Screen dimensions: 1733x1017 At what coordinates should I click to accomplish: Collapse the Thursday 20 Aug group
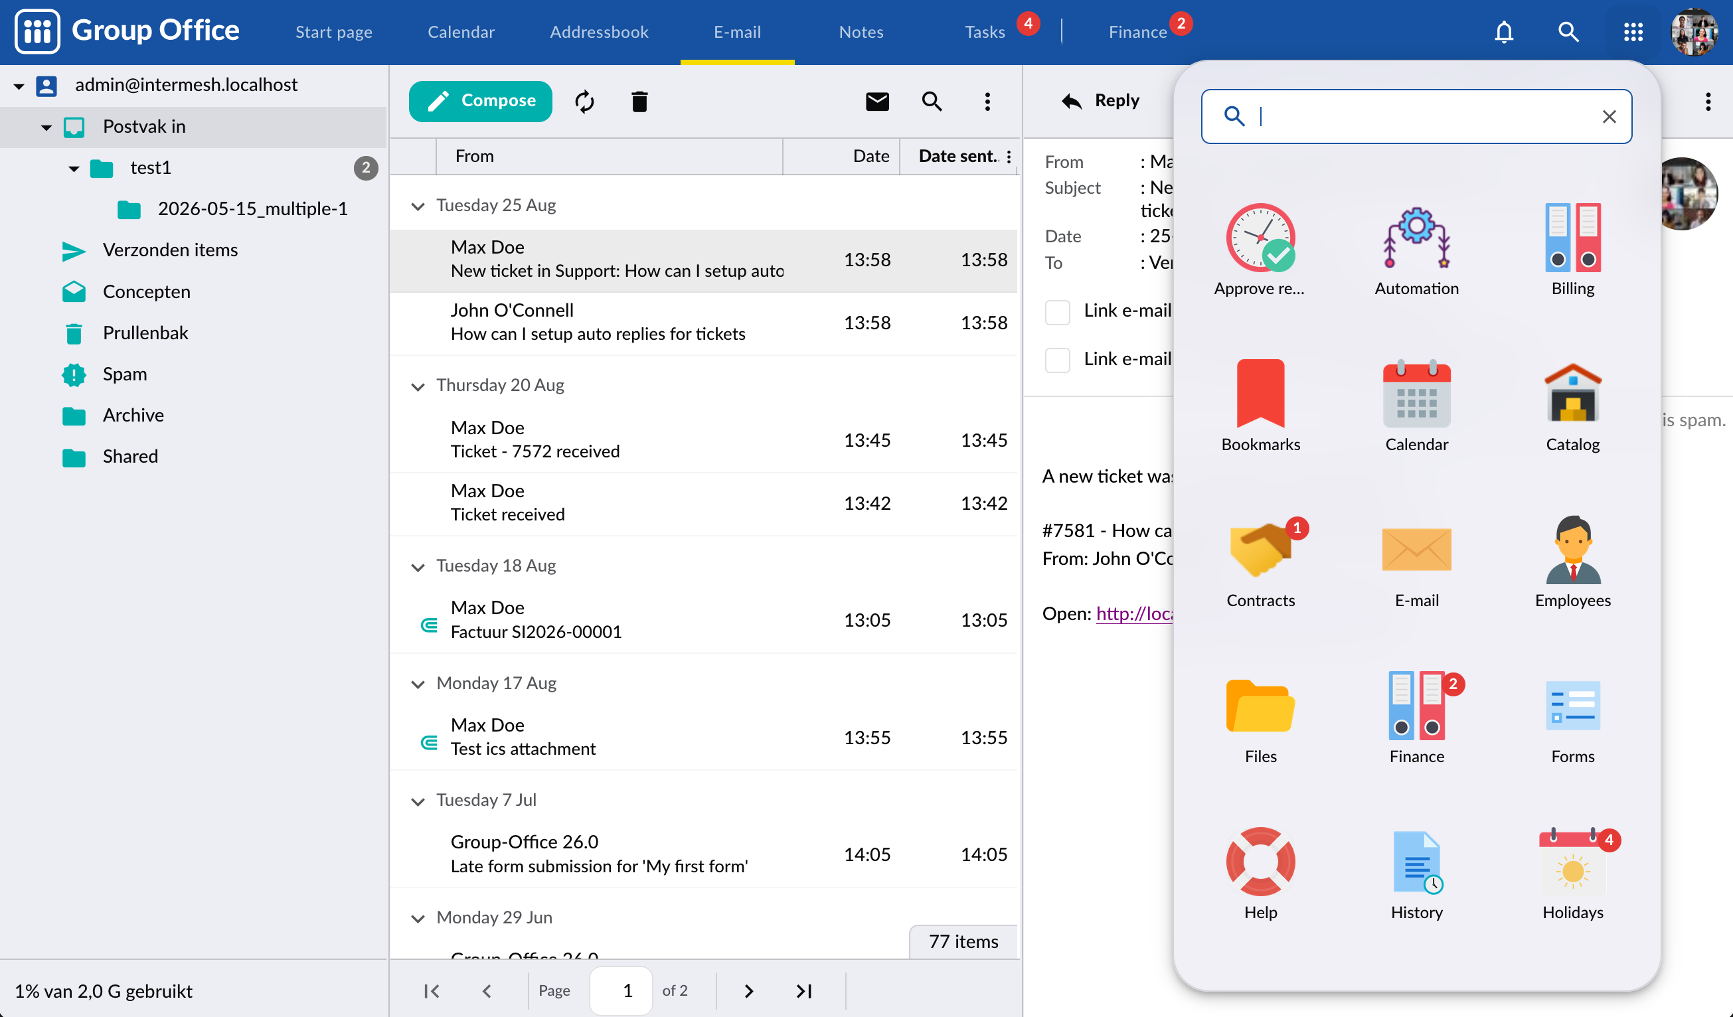coord(418,386)
